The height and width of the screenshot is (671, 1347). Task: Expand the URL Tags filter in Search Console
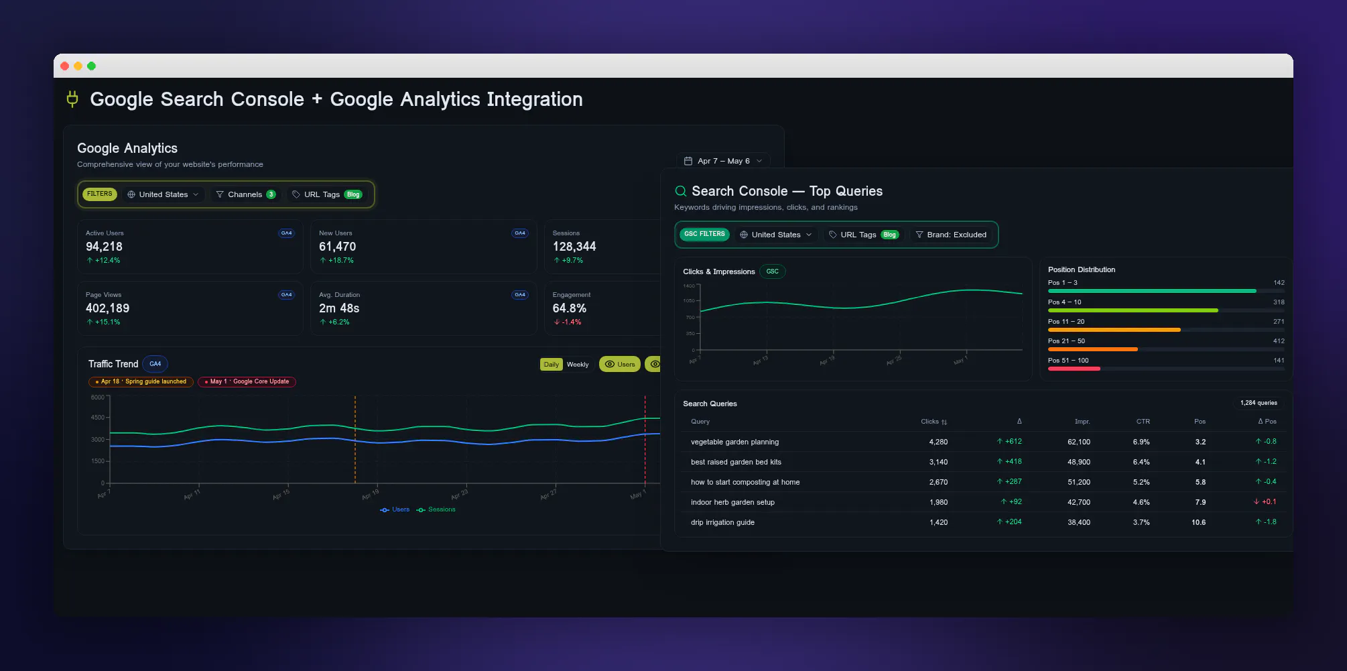864,235
